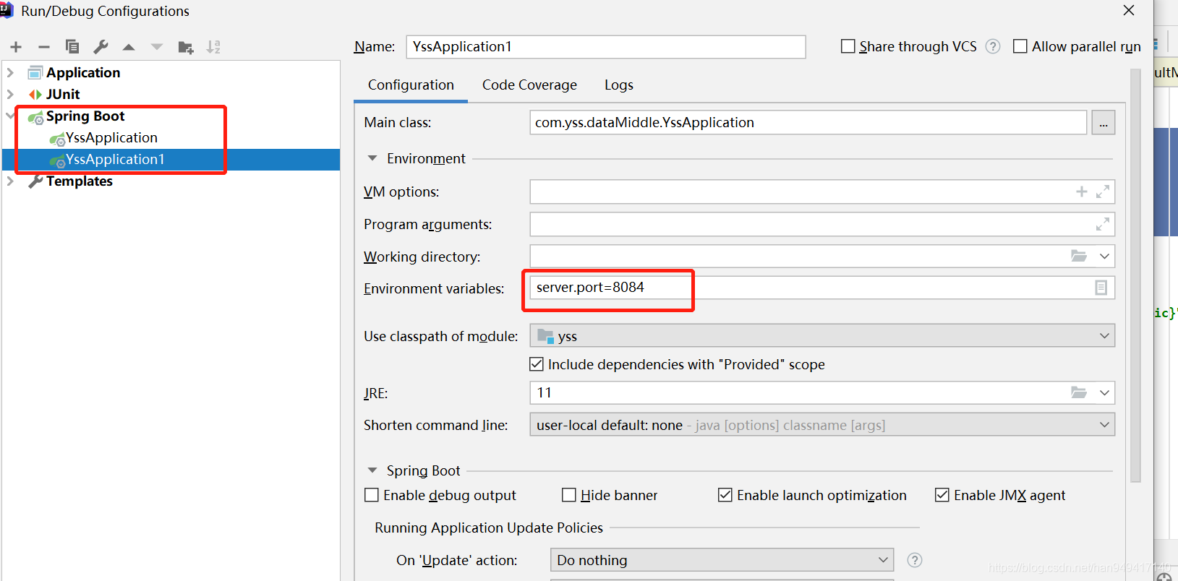Open Shorten command line dropdown

point(1104,425)
